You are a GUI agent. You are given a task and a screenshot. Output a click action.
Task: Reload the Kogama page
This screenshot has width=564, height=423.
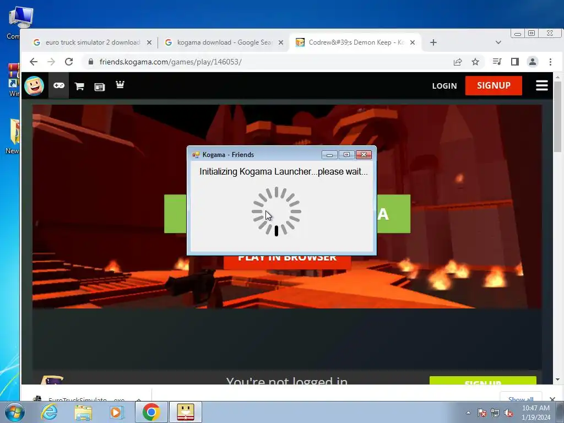[69, 62]
